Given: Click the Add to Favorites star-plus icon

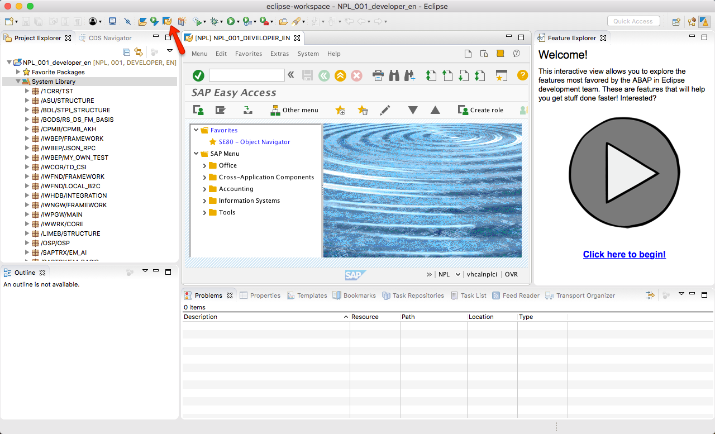Looking at the screenshot, I should (x=340, y=110).
